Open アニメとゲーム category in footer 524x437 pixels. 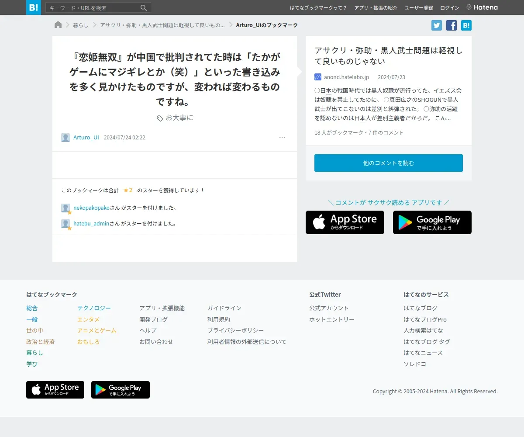[97, 330]
